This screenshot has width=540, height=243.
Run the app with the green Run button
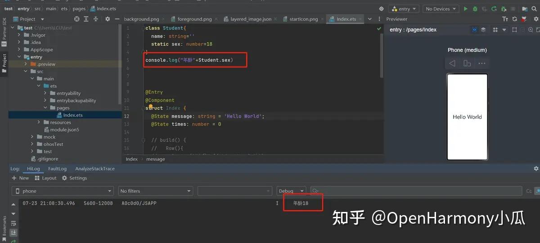click(466, 9)
